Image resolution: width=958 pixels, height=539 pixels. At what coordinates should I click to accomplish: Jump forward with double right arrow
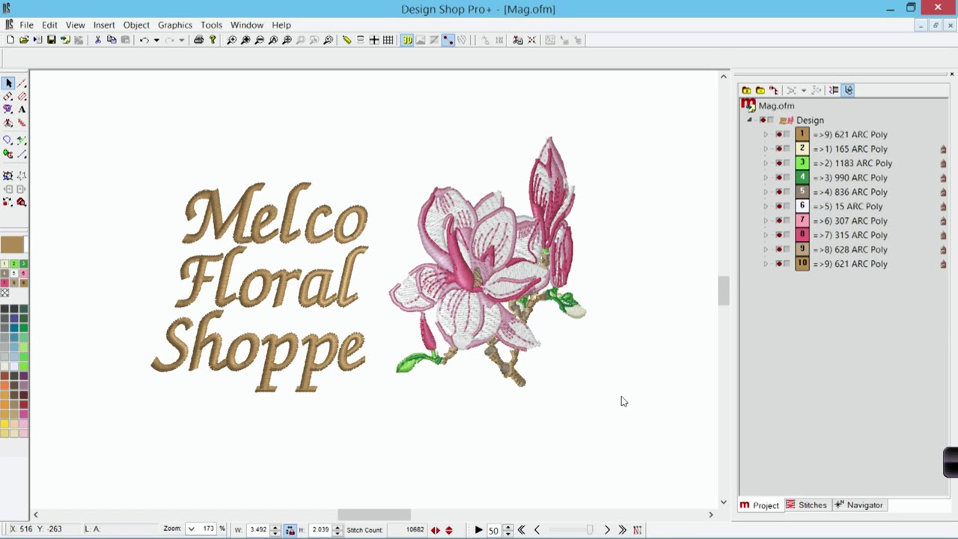click(x=622, y=530)
